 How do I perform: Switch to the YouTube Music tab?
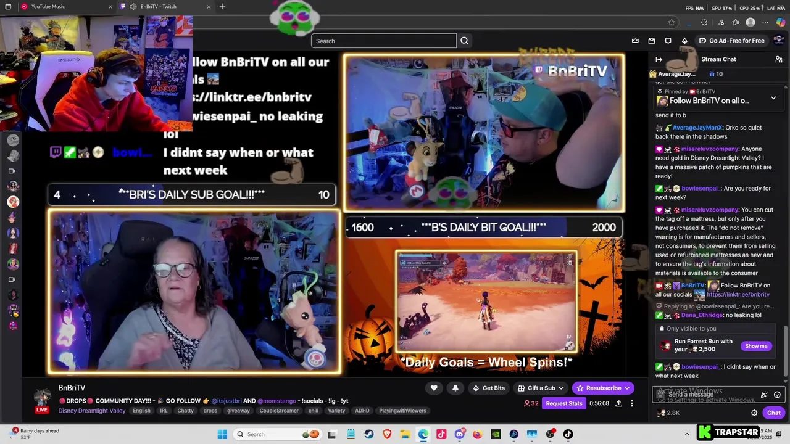coord(65,7)
